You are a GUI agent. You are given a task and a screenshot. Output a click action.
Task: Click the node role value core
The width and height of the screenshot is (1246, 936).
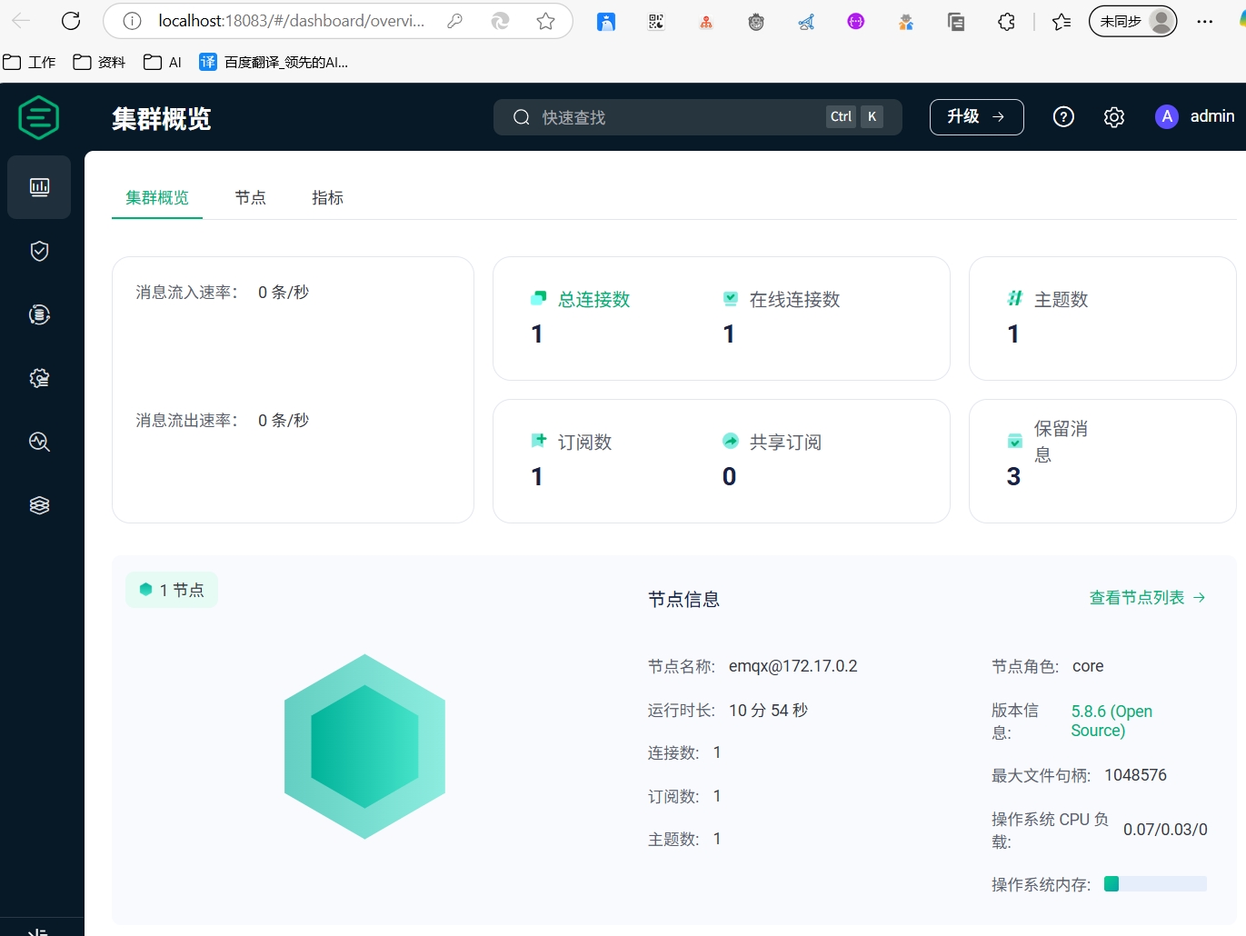coord(1088,666)
